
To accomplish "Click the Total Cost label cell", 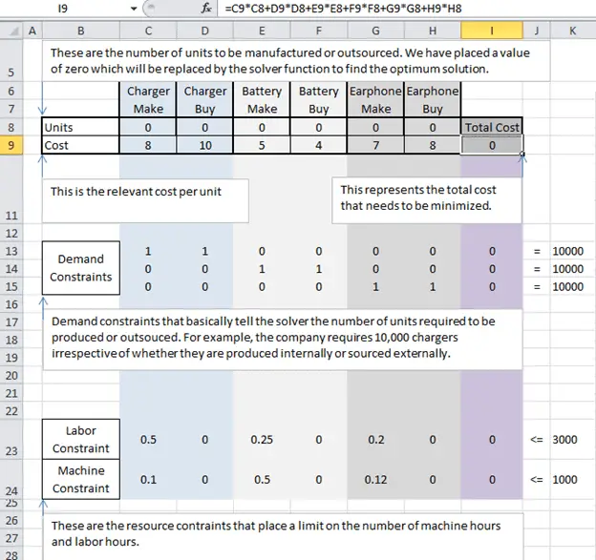I will (492, 127).
